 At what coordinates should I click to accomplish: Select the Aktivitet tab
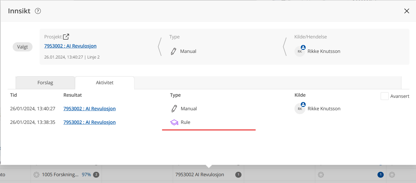click(105, 83)
